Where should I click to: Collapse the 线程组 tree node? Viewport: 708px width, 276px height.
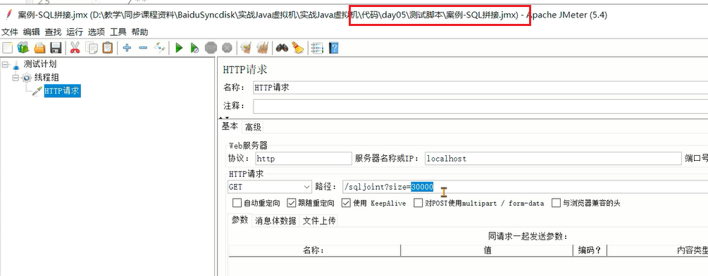[x=15, y=78]
